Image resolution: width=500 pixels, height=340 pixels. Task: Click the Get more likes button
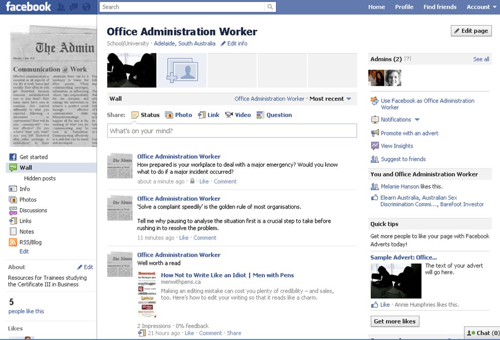(x=394, y=321)
